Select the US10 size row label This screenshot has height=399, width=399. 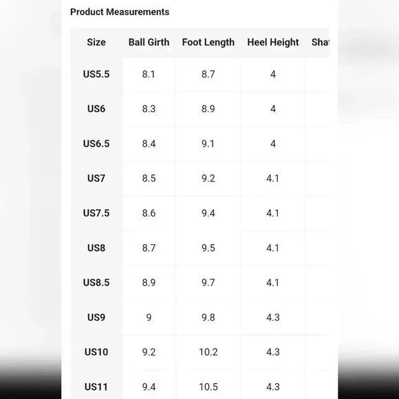pyautogui.click(x=96, y=352)
